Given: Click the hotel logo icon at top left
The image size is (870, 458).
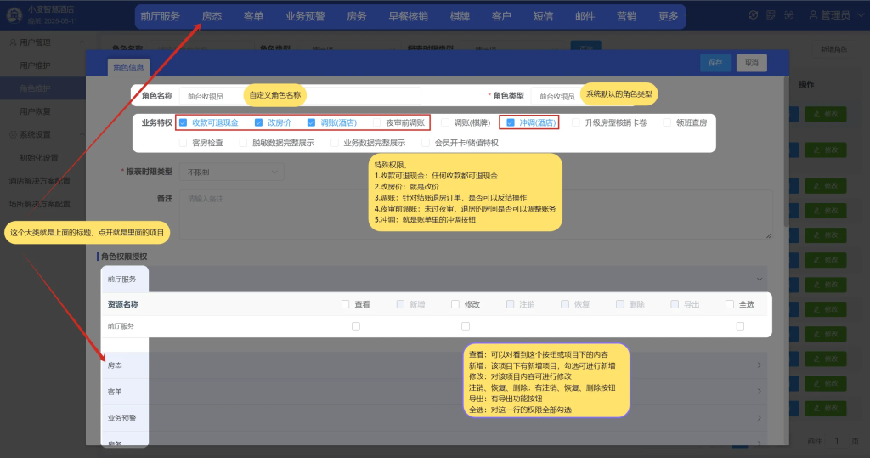Looking at the screenshot, I should click(x=14, y=14).
